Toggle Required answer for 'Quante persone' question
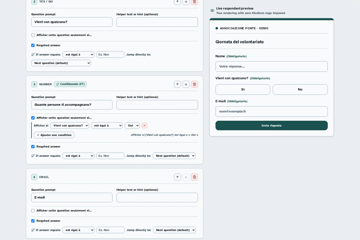Viewport: 360px width, 240px height. [33, 147]
